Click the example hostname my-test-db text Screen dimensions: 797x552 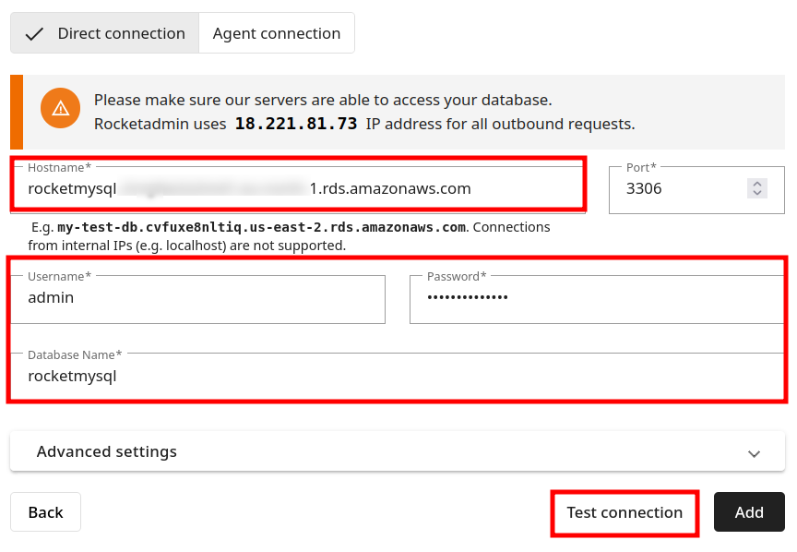pyautogui.click(x=261, y=227)
